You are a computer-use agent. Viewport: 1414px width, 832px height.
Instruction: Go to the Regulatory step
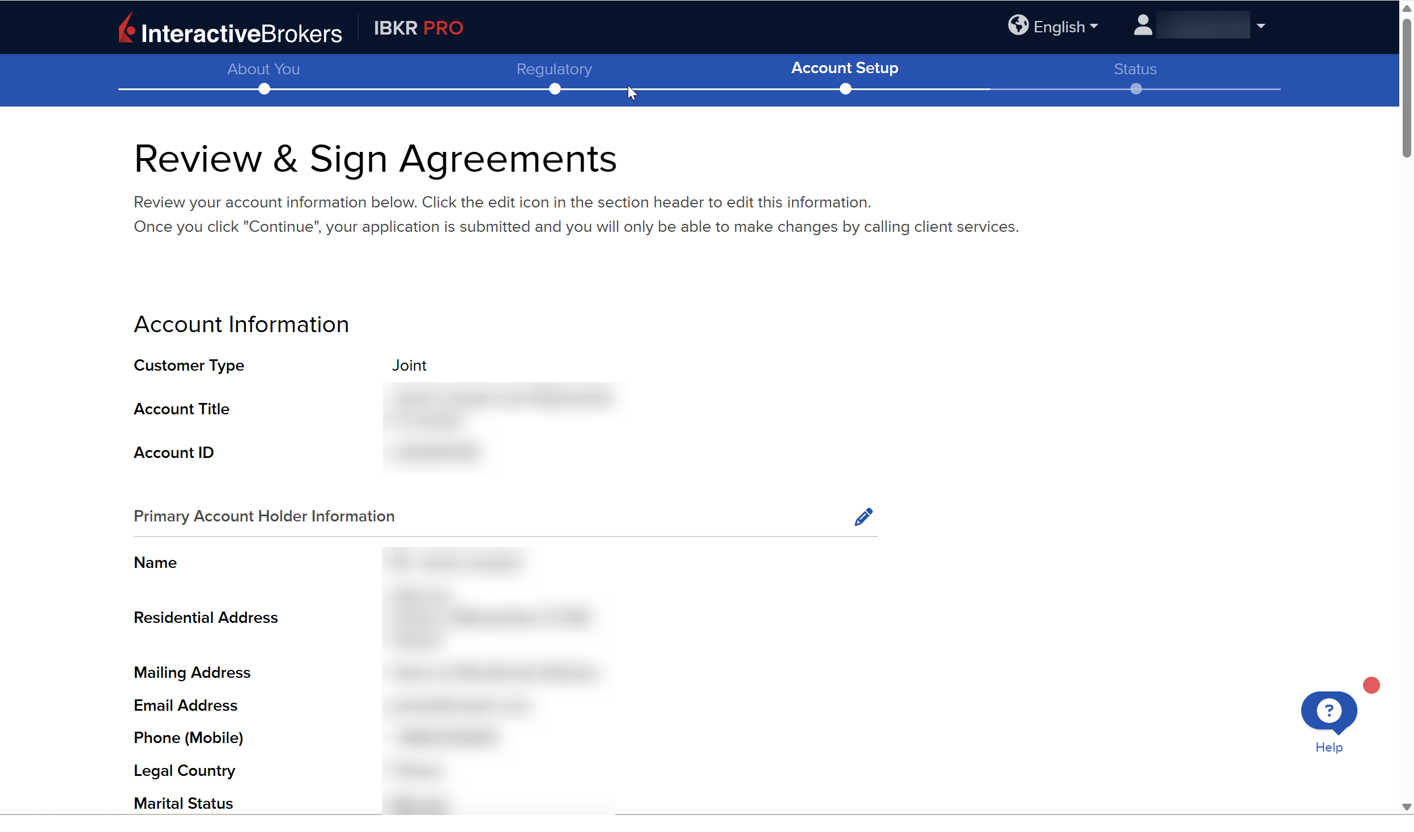pos(554,69)
